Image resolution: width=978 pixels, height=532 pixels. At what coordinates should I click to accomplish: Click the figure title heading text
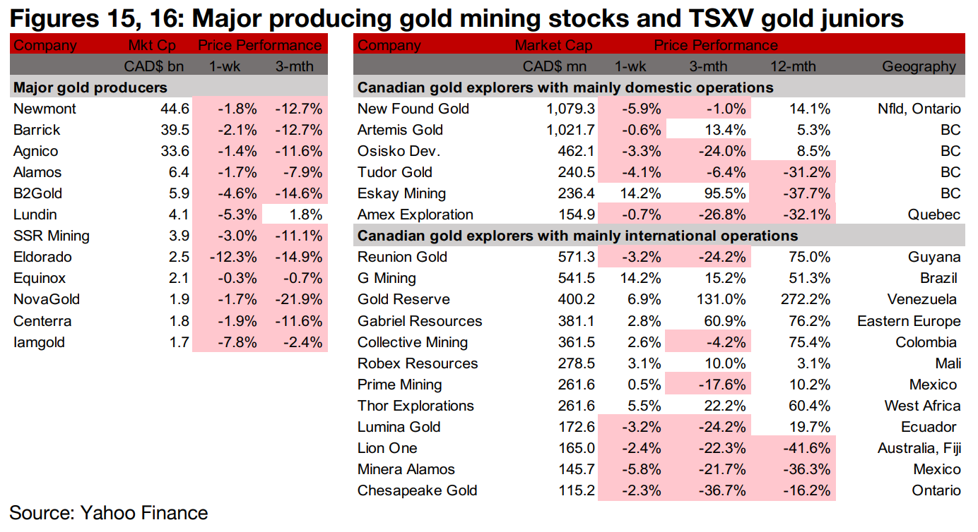[x=457, y=18]
